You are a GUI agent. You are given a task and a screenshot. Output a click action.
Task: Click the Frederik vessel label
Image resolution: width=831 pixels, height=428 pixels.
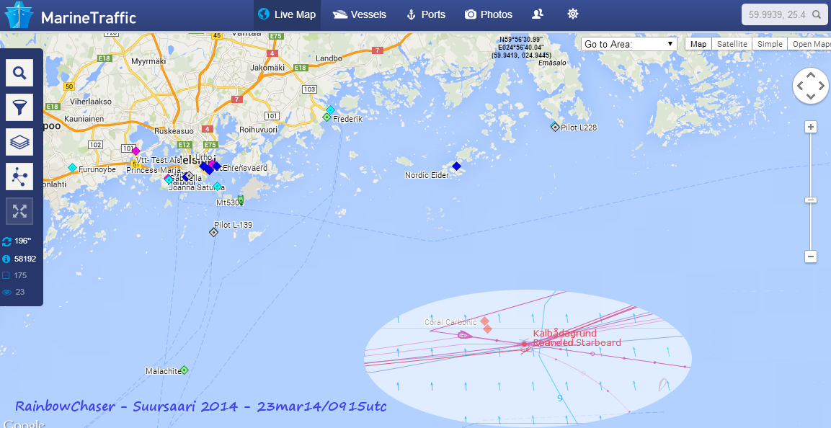point(347,119)
